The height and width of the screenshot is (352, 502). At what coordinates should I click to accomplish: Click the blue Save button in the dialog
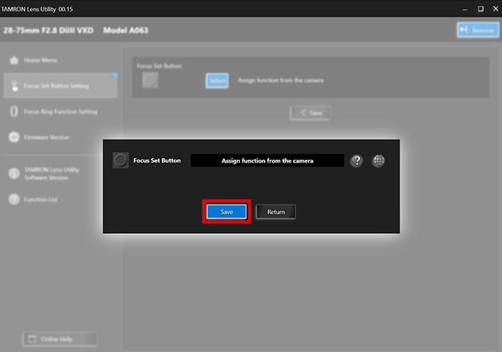click(x=226, y=211)
